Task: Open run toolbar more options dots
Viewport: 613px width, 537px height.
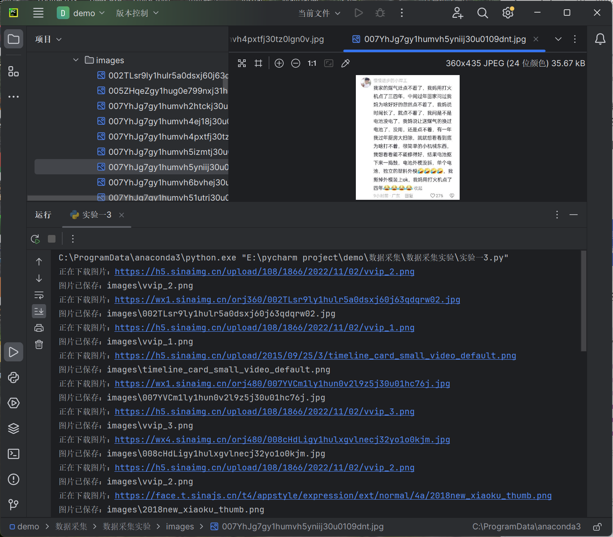Action: [x=73, y=239]
